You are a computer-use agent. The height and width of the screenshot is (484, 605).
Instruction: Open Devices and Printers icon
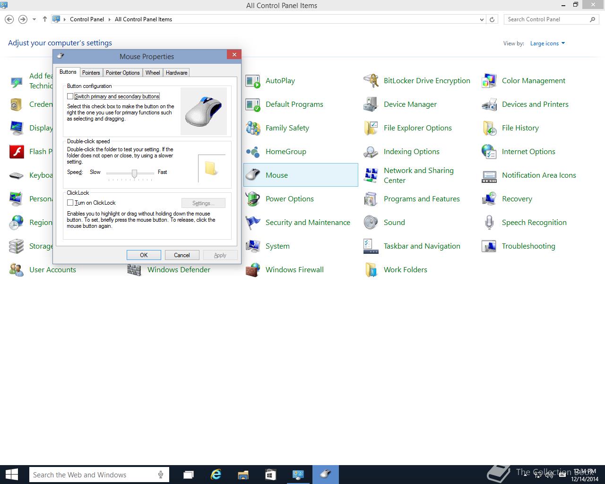489,104
